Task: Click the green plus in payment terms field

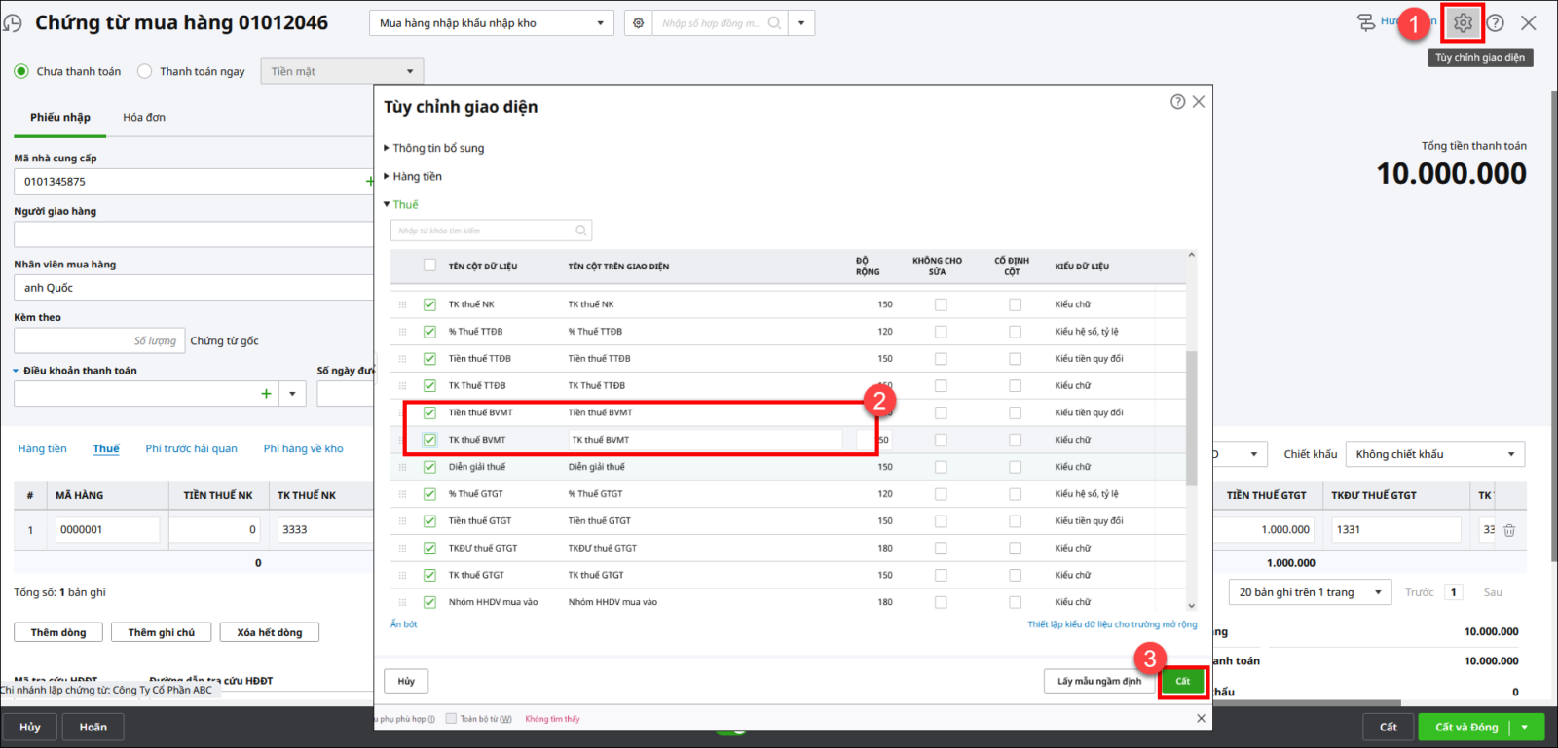Action: pos(266,394)
